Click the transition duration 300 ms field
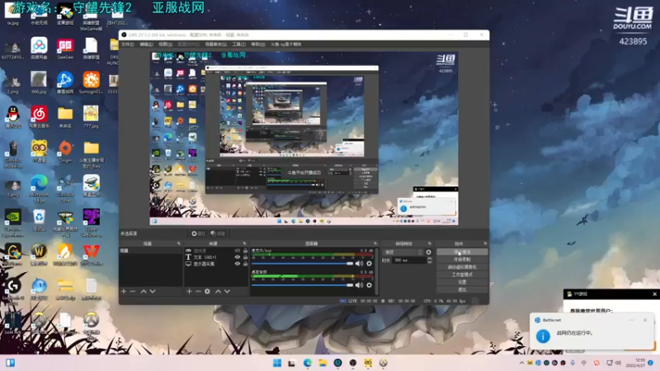The width and height of the screenshot is (660, 371). click(409, 261)
